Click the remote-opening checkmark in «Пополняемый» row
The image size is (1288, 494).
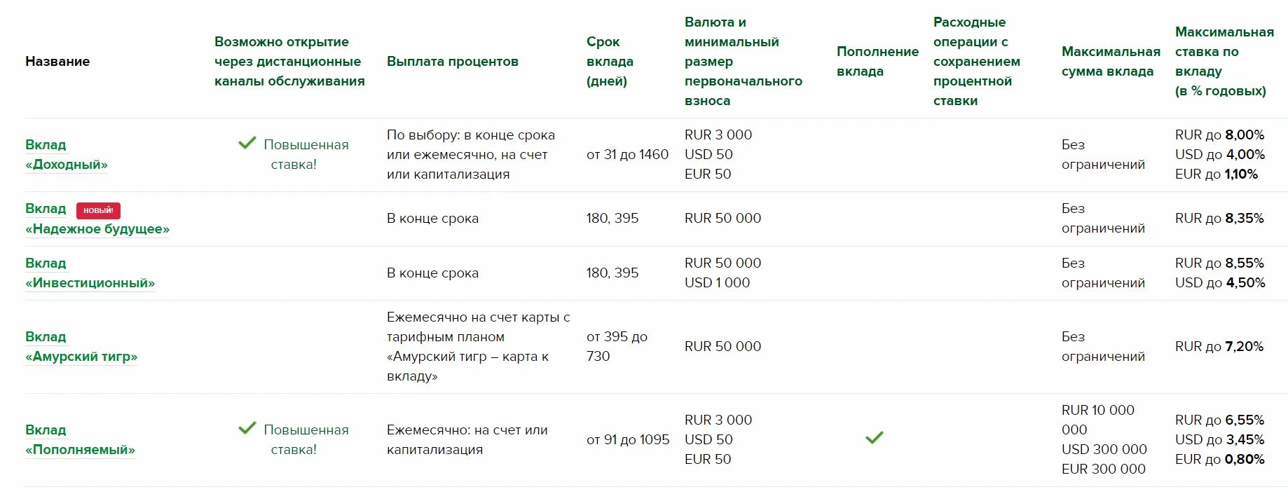point(247,428)
